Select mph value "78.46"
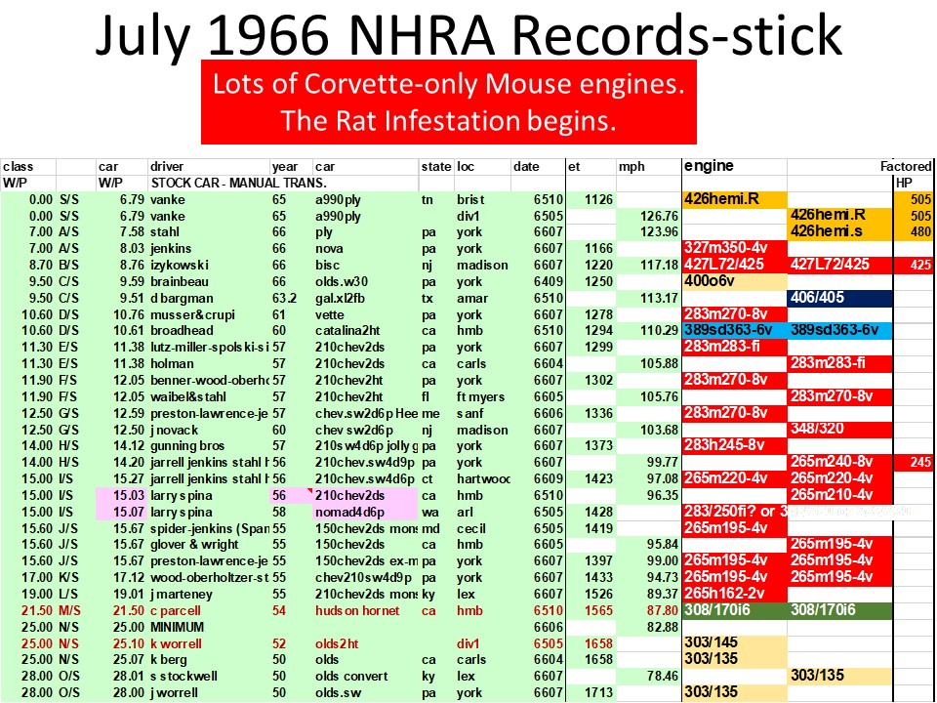This screenshot has height=703, width=937. click(663, 676)
